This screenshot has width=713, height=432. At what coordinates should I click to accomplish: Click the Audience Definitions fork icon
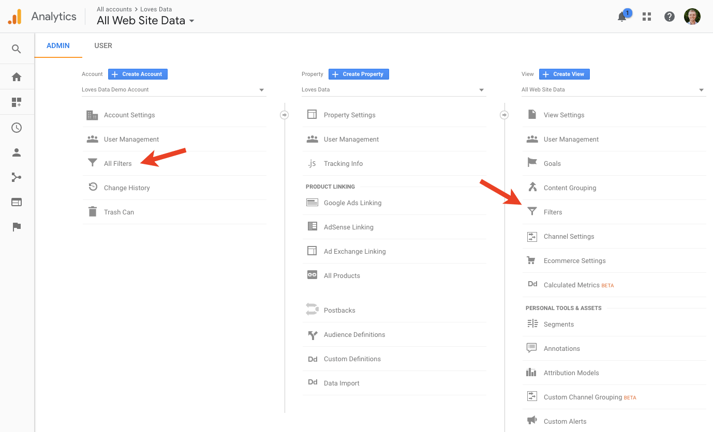click(x=312, y=335)
